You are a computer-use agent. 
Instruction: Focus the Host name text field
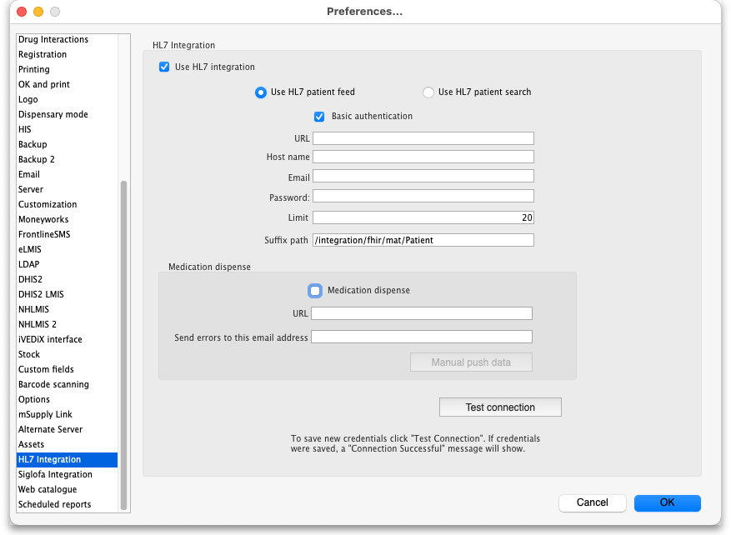point(423,157)
